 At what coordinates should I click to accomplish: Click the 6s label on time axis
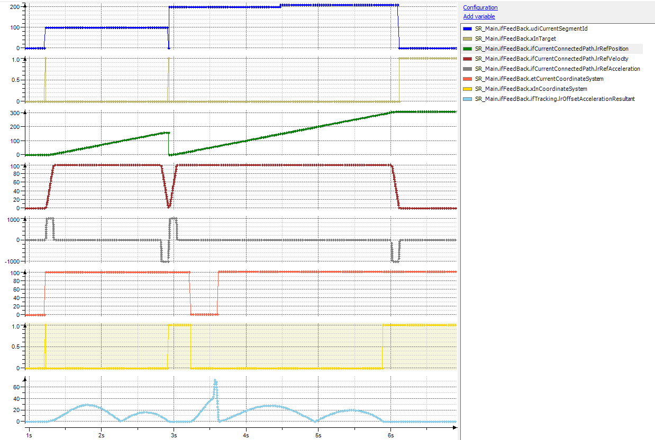tap(390, 435)
